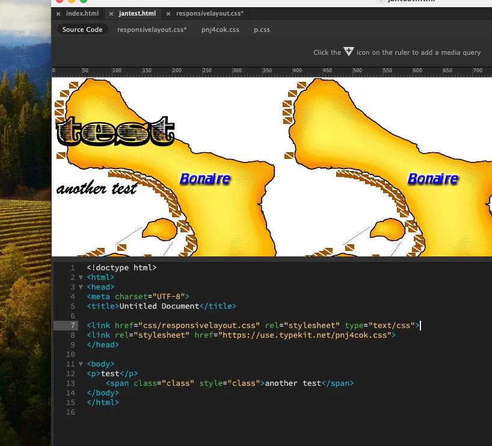Collapse the body tag on line 11
Viewport: 492px width, 446px height.
(x=81, y=364)
